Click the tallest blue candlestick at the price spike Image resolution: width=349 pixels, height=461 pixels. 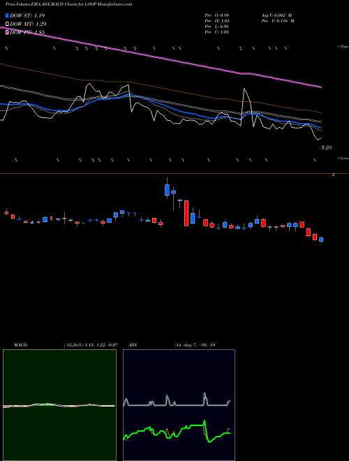point(167,189)
